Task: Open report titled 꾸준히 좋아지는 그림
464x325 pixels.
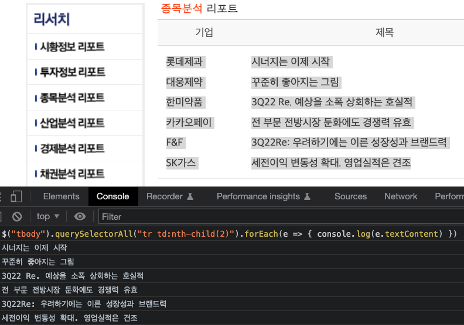Action: point(295,82)
